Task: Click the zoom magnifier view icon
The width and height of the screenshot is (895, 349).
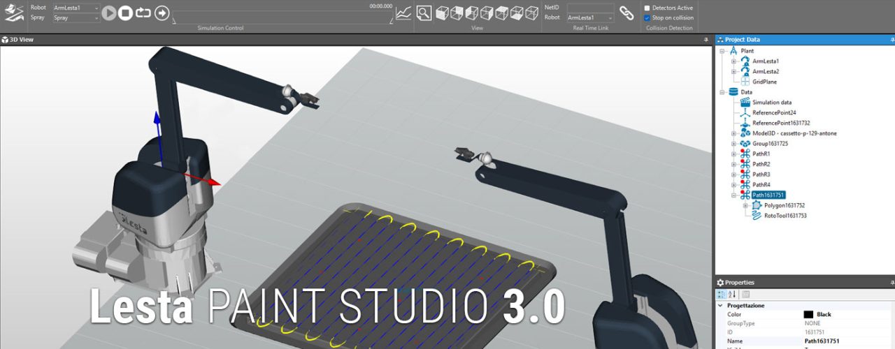Action: (424, 13)
